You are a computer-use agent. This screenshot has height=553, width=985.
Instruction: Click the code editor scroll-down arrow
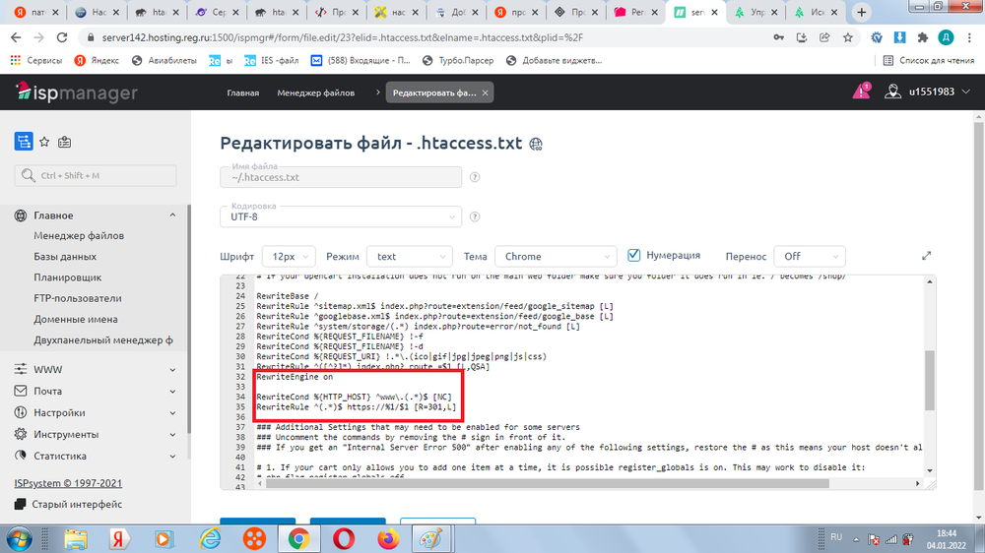pos(929,470)
